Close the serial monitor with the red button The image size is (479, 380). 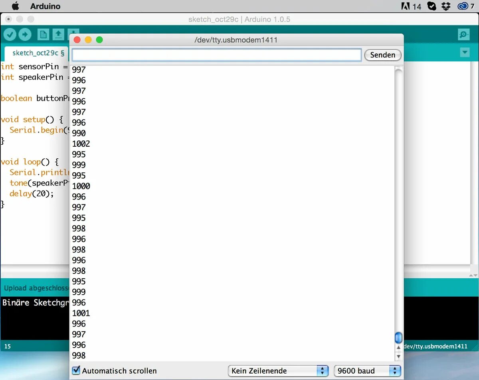click(x=77, y=40)
